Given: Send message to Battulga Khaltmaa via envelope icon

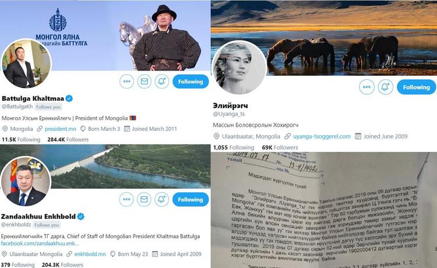Looking at the screenshot, I should click(x=145, y=82).
